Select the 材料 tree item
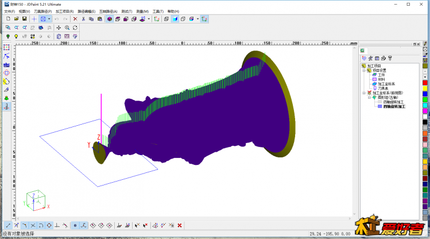The image size is (430, 239). point(381,79)
